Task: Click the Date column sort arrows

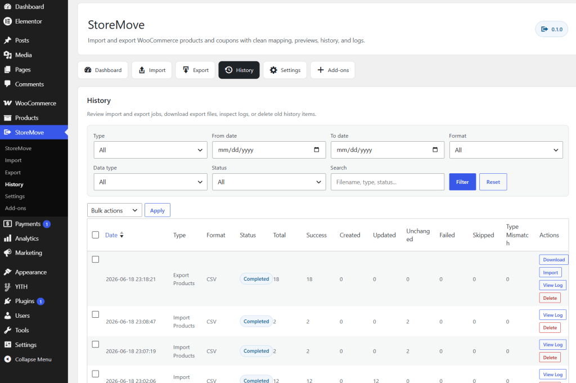Action: tap(121, 235)
